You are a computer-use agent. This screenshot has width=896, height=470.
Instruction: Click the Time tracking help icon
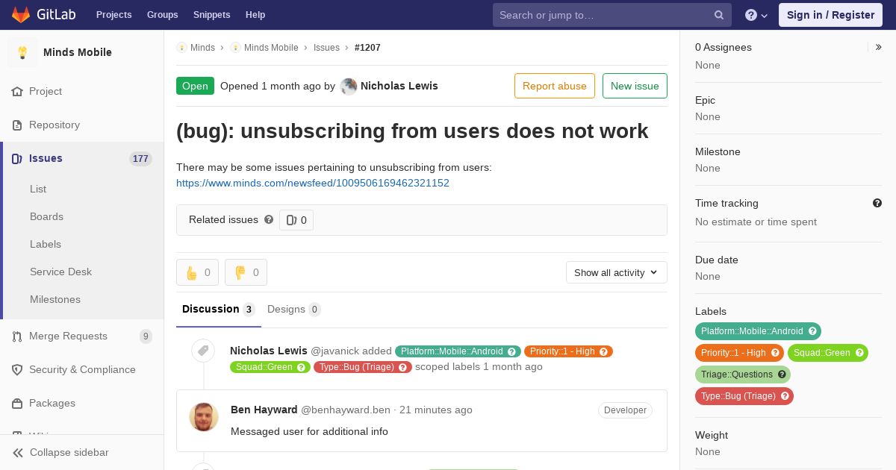click(x=877, y=203)
